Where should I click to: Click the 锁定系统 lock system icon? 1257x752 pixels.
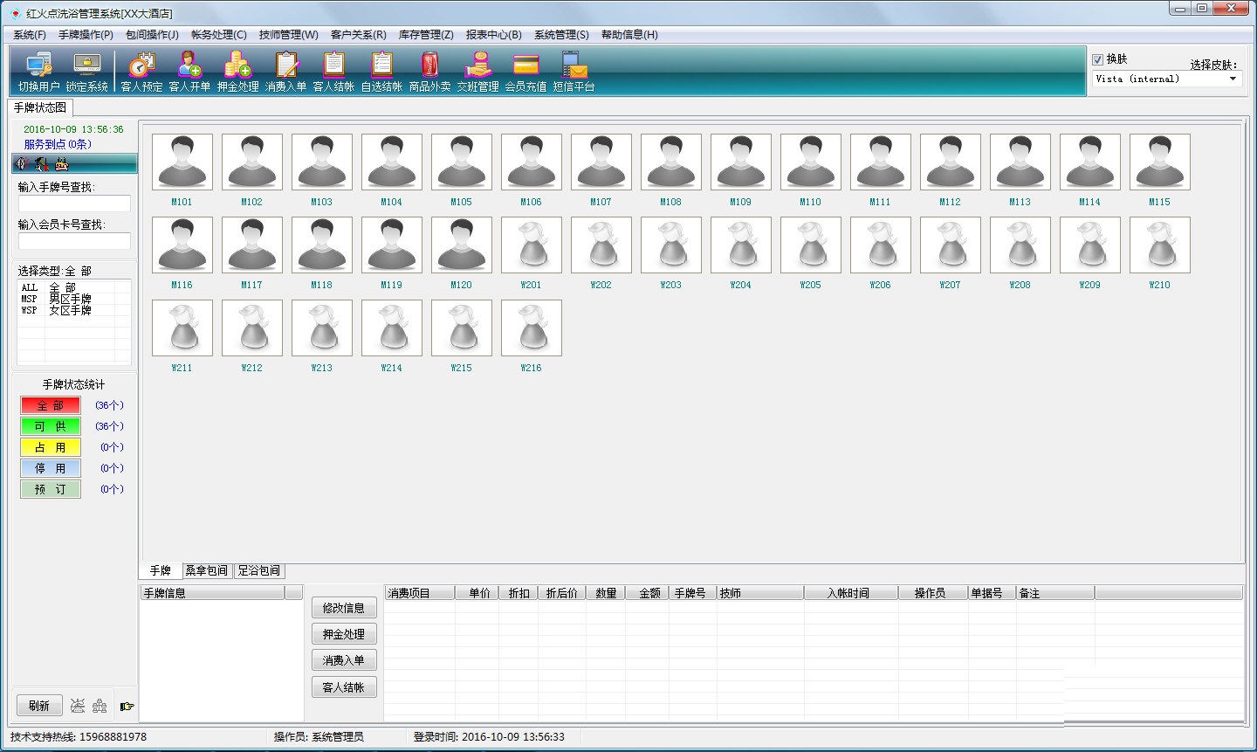coord(86,71)
